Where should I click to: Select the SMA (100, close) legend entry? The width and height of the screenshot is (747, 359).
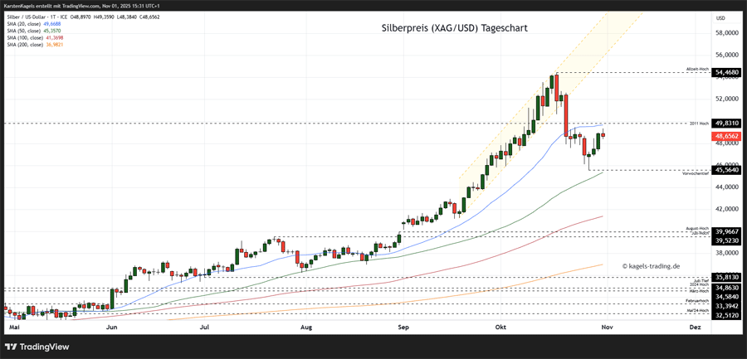pos(34,38)
